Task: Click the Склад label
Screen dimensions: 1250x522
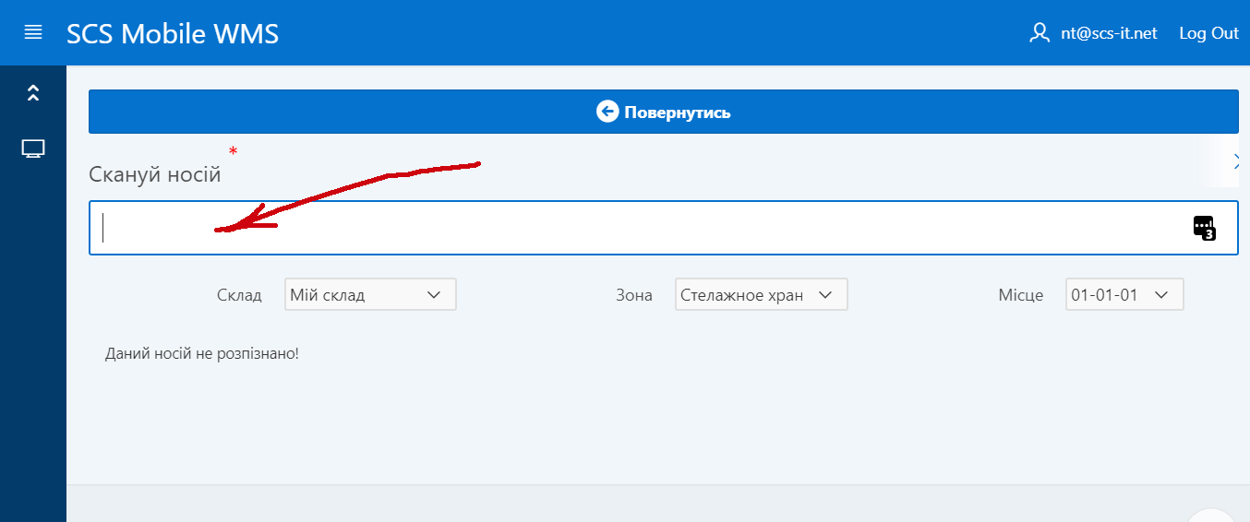Action: tap(239, 295)
